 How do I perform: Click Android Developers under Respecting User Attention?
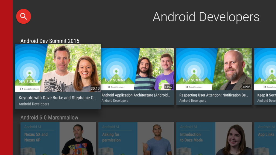[x=192, y=101]
